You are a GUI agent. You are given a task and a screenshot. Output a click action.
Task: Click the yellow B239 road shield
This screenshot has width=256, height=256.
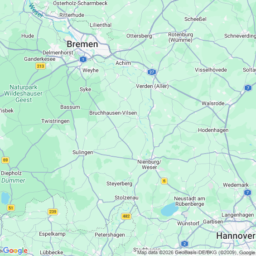(x=53, y=212)
